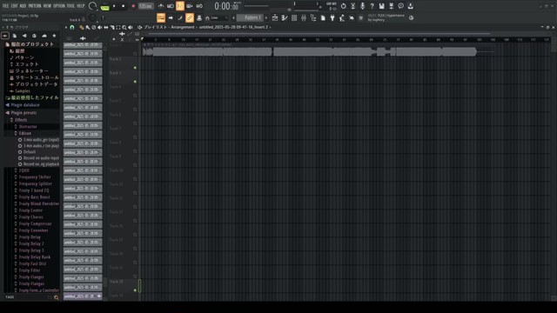Screen dimensions: 557x313
Task: Select the playlist magnet snap icon
Action: tap(72, 27)
